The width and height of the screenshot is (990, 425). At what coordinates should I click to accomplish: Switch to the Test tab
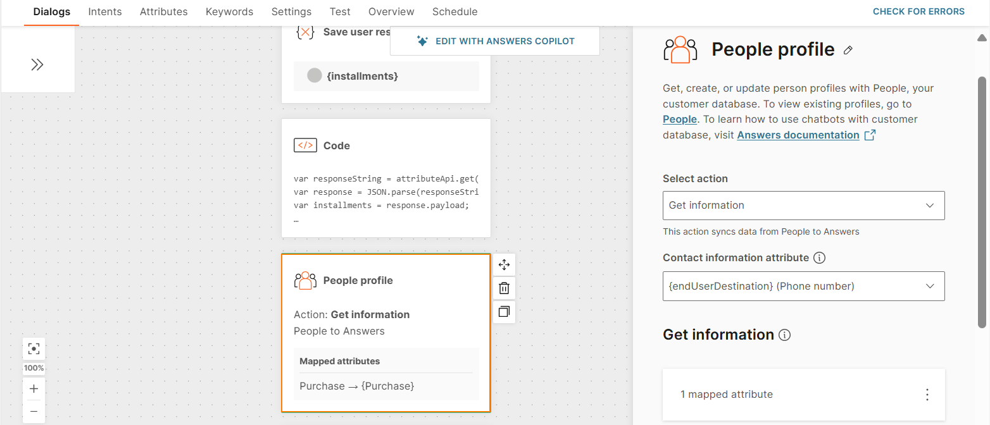(340, 11)
